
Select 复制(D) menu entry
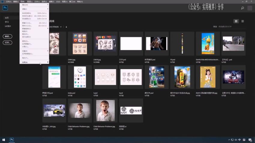[x=34, y=41]
